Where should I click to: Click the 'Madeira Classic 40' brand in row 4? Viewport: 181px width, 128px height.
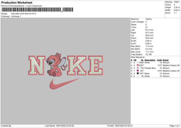[171, 71]
